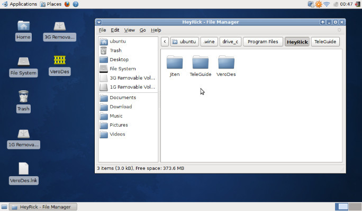Open 1G Removable desktop icon
The width and height of the screenshot is (362, 211).
coord(23,139)
